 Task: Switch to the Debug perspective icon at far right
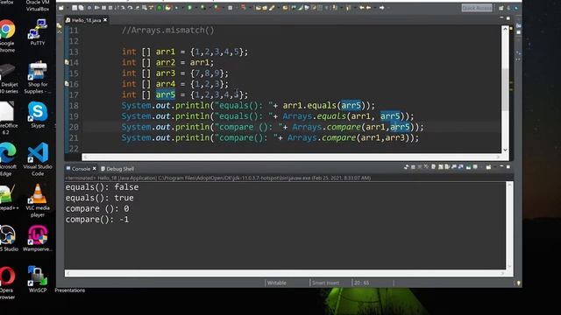(516, 8)
